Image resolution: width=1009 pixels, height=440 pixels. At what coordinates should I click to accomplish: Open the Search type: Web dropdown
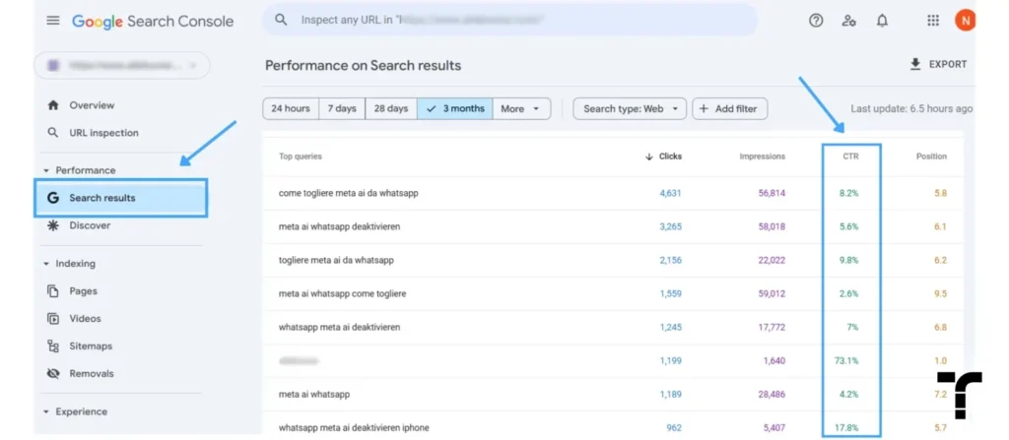[x=630, y=108]
